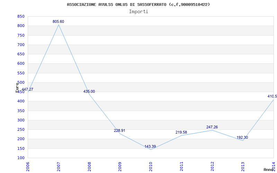The height and width of the screenshot is (173, 277).
Task: Click the 100 y-axis value
Action: click(x=21, y=158)
